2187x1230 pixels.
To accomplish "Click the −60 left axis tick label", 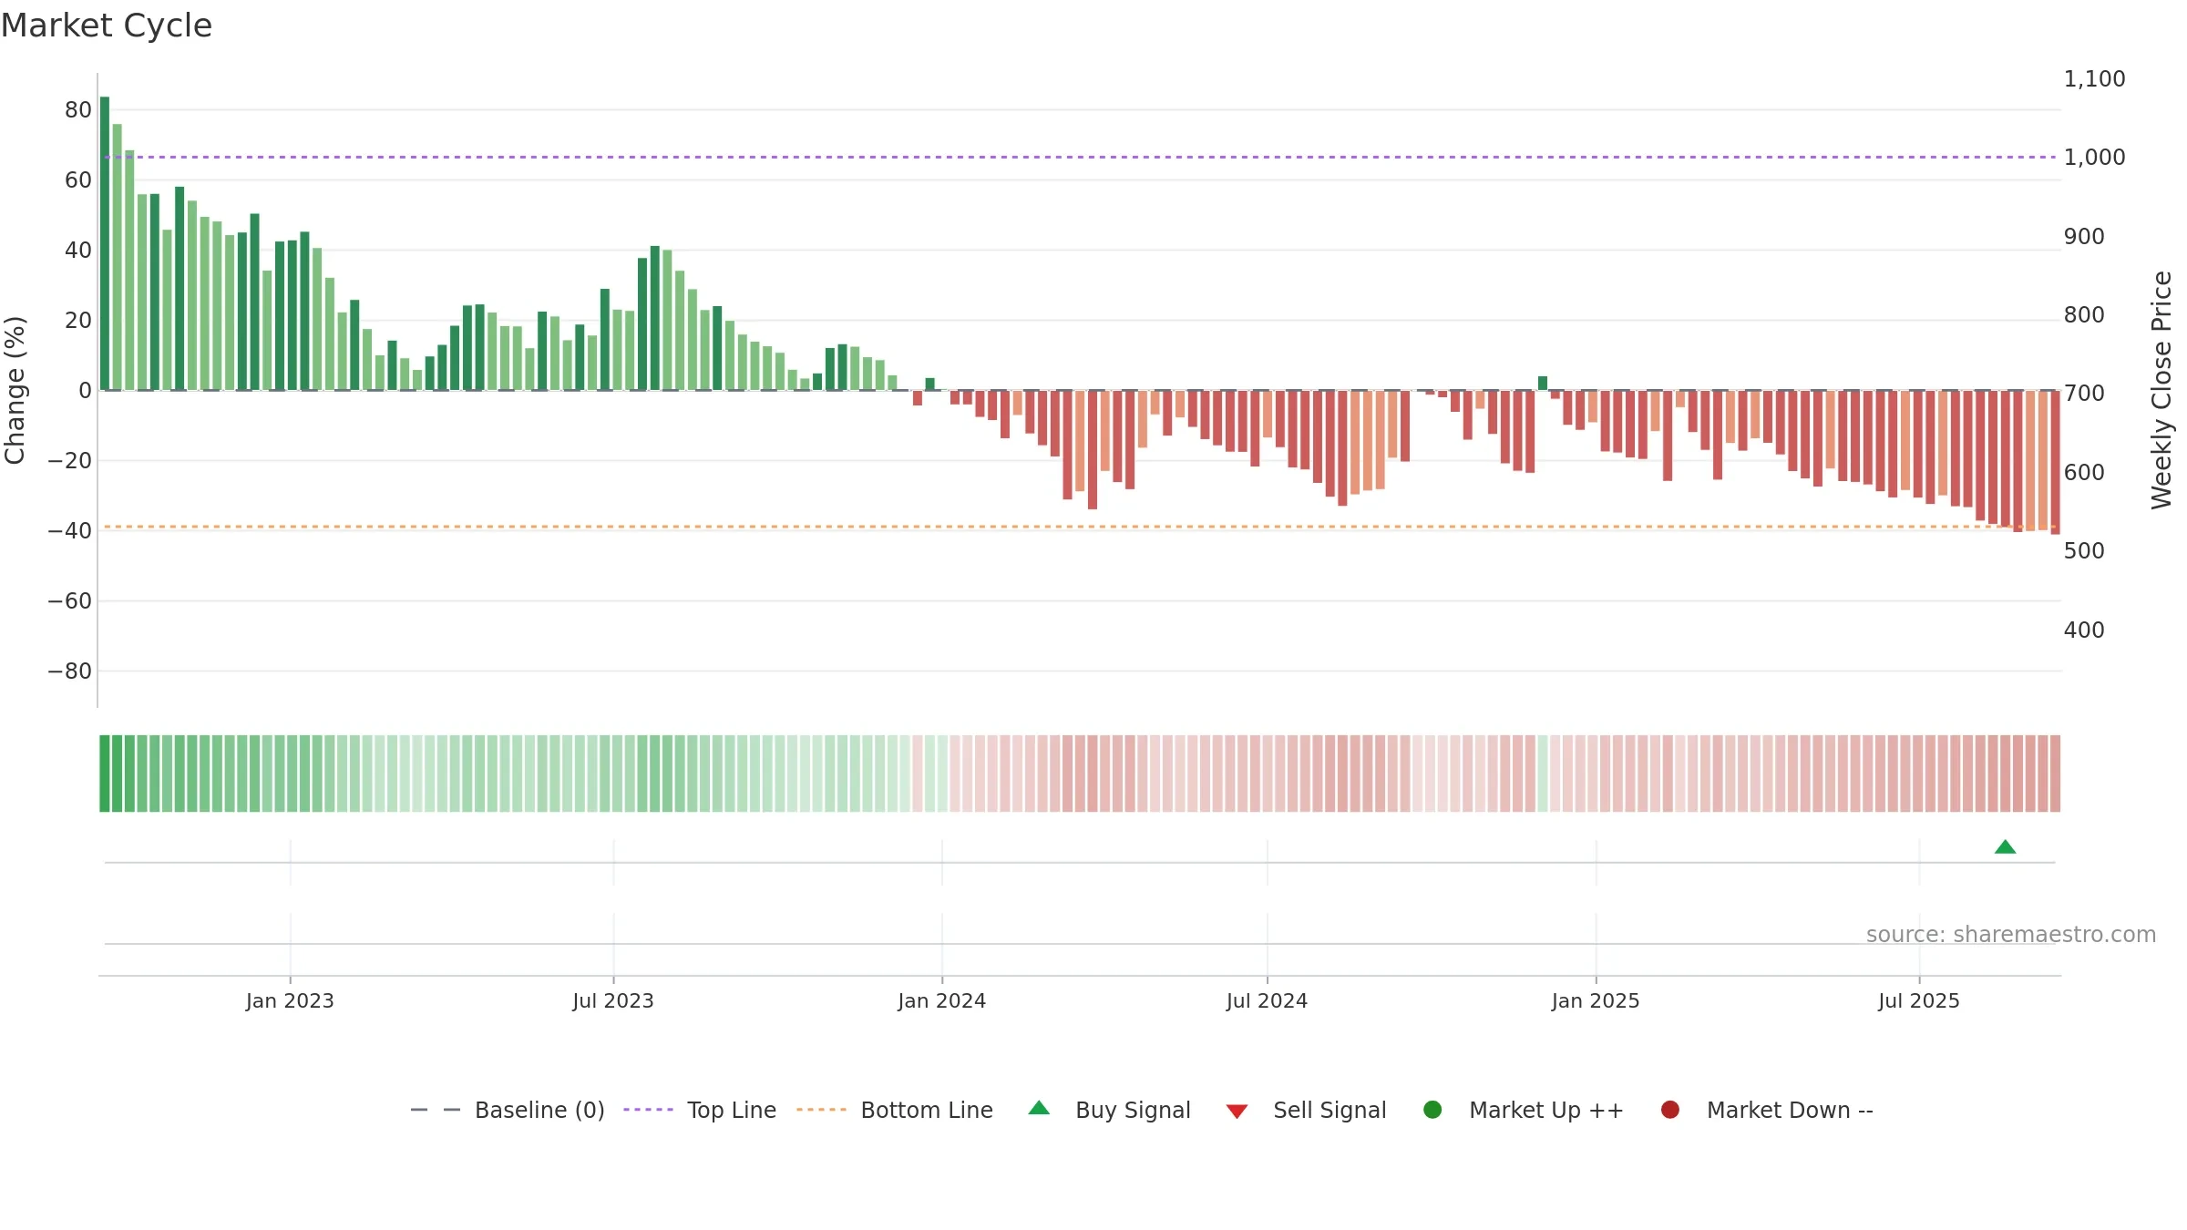I will tap(70, 601).
